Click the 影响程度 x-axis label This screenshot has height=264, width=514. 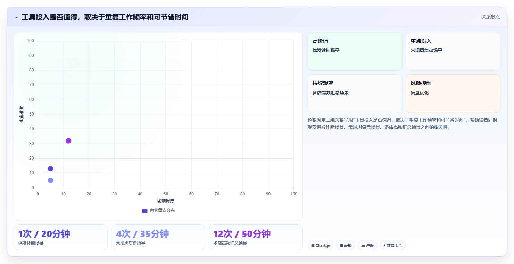click(x=166, y=201)
